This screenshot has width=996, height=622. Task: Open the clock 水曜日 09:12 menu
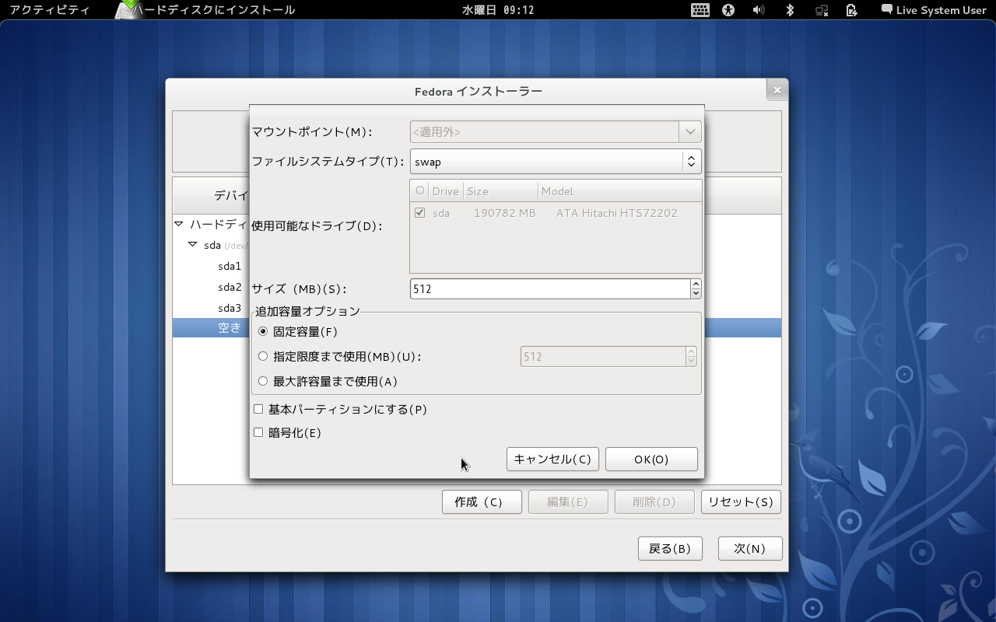[x=498, y=10]
